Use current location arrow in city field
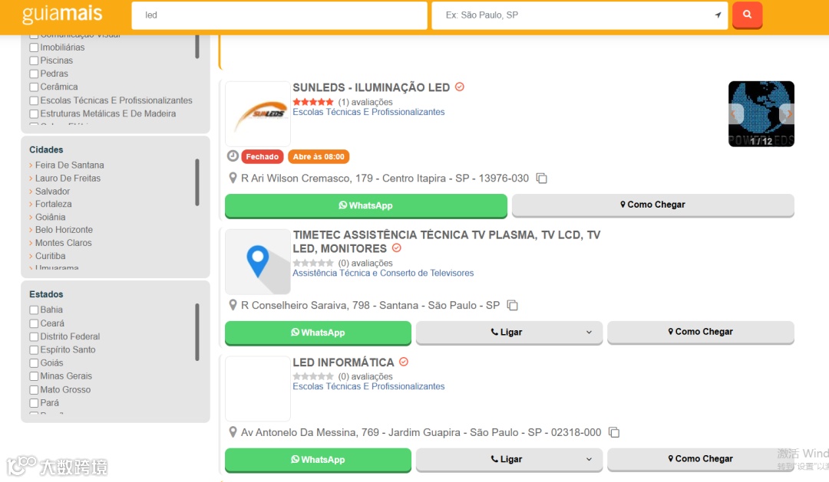This screenshot has height=482, width=829. click(x=718, y=15)
